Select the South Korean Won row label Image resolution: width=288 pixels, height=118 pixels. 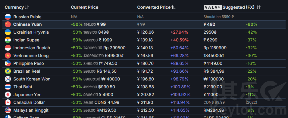click(32, 79)
